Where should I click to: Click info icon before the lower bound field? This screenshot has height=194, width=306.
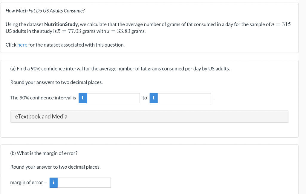pyautogui.click(x=82, y=98)
